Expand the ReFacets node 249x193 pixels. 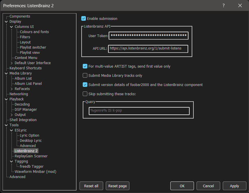12,89
